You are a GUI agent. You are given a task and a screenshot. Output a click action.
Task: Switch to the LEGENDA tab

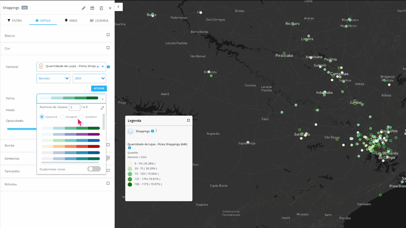pyautogui.click(x=99, y=21)
